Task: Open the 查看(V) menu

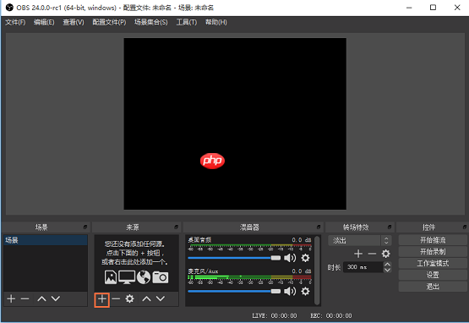Action: (74, 23)
